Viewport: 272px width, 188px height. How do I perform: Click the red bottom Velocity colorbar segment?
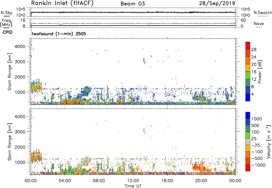pos(248,168)
